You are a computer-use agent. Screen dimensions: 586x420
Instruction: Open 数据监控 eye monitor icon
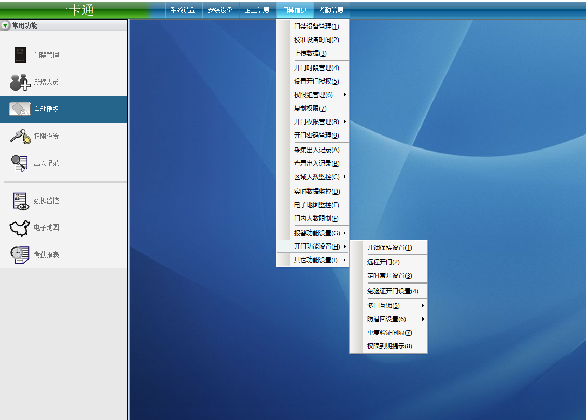(20, 200)
